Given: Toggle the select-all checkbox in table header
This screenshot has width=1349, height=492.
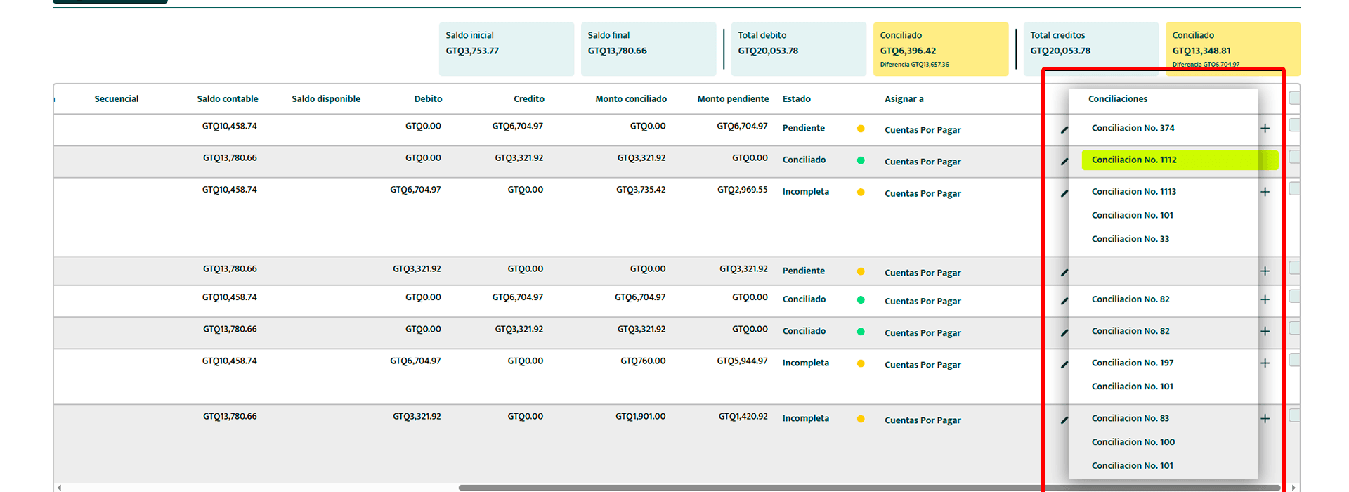Looking at the screenshot, I should [1294, 98].
